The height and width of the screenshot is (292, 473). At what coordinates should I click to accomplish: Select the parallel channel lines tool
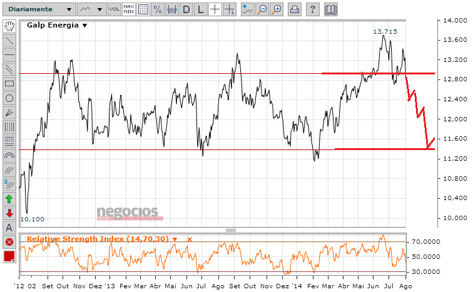coord(9,69)
